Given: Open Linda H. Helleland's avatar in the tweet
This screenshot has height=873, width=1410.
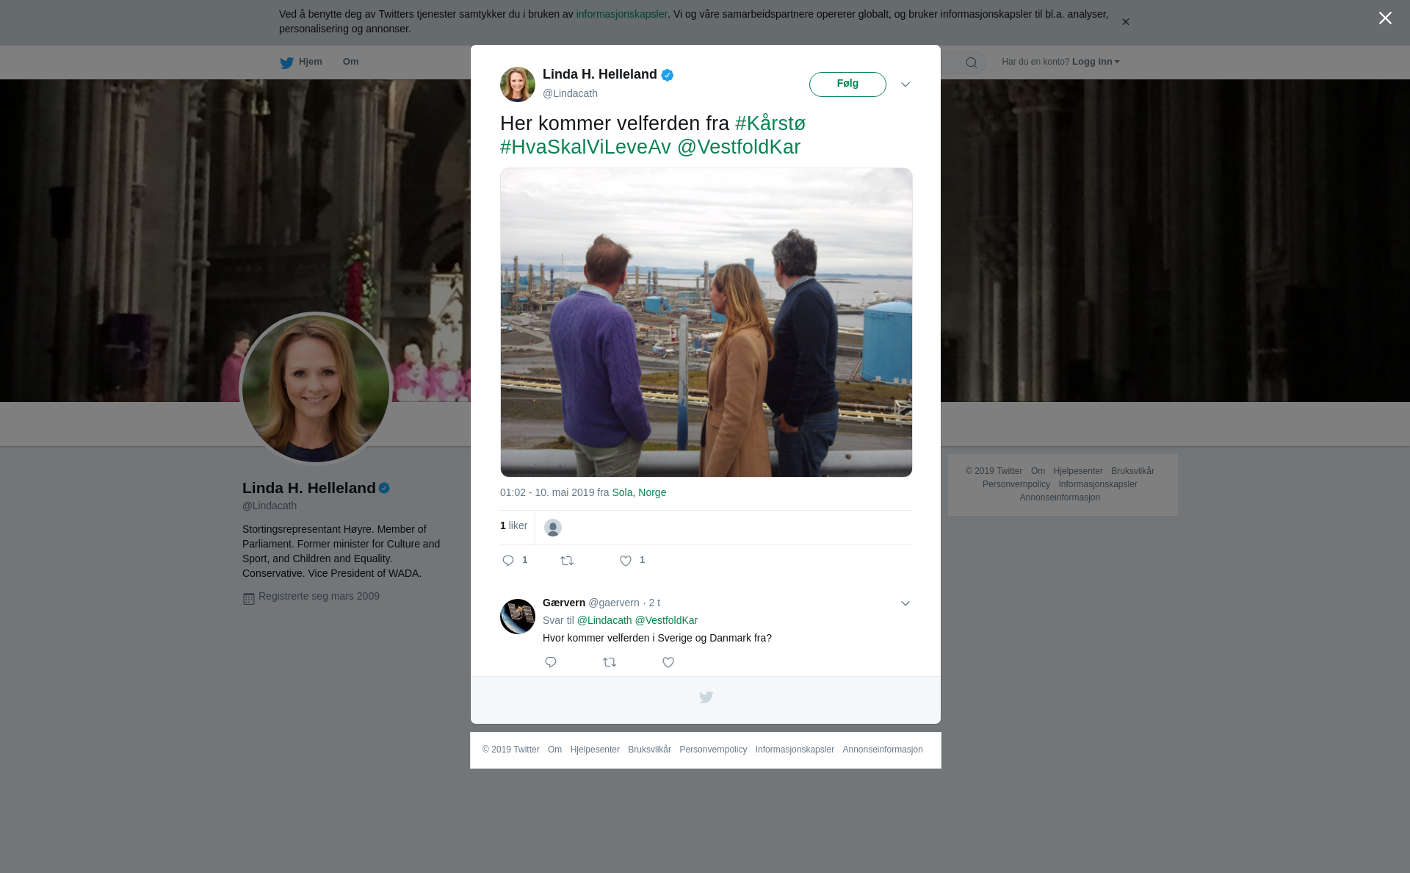Looking at the screenshot, I should [518, 85].
